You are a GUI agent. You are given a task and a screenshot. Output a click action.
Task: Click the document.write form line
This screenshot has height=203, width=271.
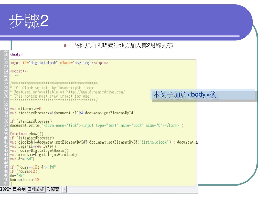coord(97,126)
